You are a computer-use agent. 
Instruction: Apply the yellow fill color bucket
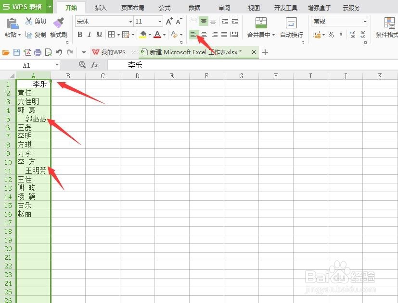click(143, 35)
